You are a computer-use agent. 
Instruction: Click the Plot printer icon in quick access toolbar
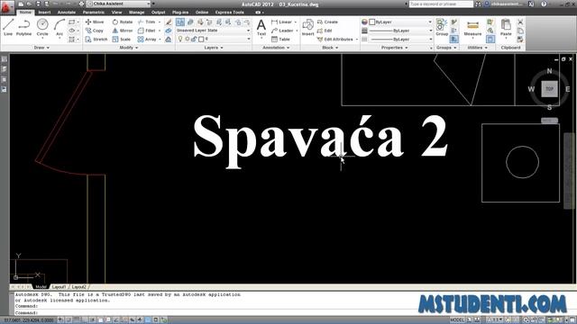point(82,4)
